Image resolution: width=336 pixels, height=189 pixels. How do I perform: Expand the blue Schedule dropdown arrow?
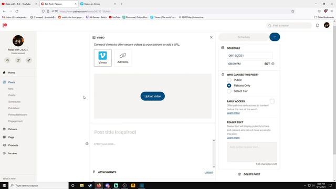pos(275,37)
